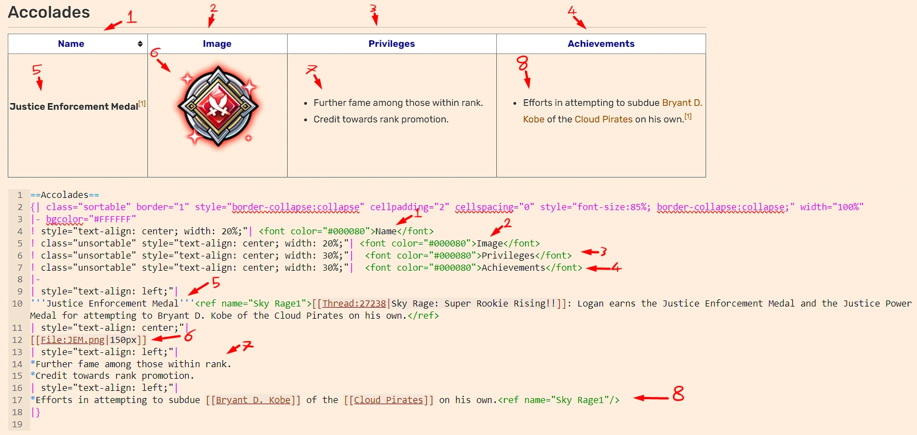This screenshot has width=917, height=435.
Task: Click File:JEM.png in the source code
Action: pyautogui.click(x=72, y=340)
